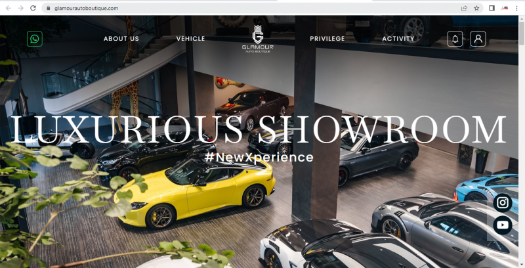The width and height of the screenshot is (525, 268).
Task: View site info via the lock icon
Action: tap(48, 8)
